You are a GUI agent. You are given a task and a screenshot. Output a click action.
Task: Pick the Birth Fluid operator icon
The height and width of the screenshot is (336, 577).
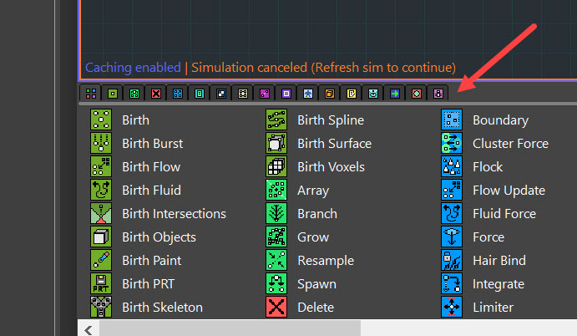pos(101,190)
